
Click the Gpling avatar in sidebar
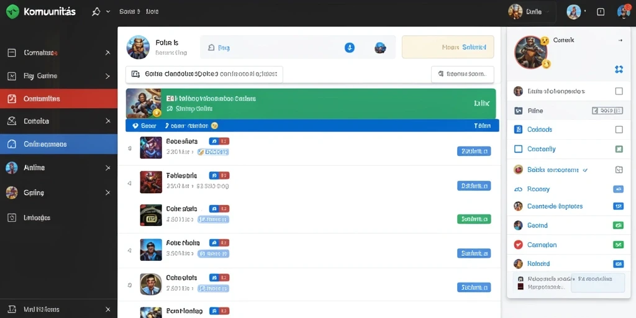[12, 193]
